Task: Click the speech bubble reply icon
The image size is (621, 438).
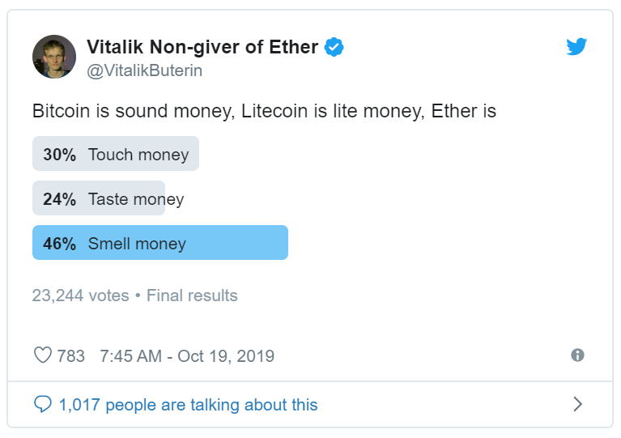Action: [x=43, y=404]
